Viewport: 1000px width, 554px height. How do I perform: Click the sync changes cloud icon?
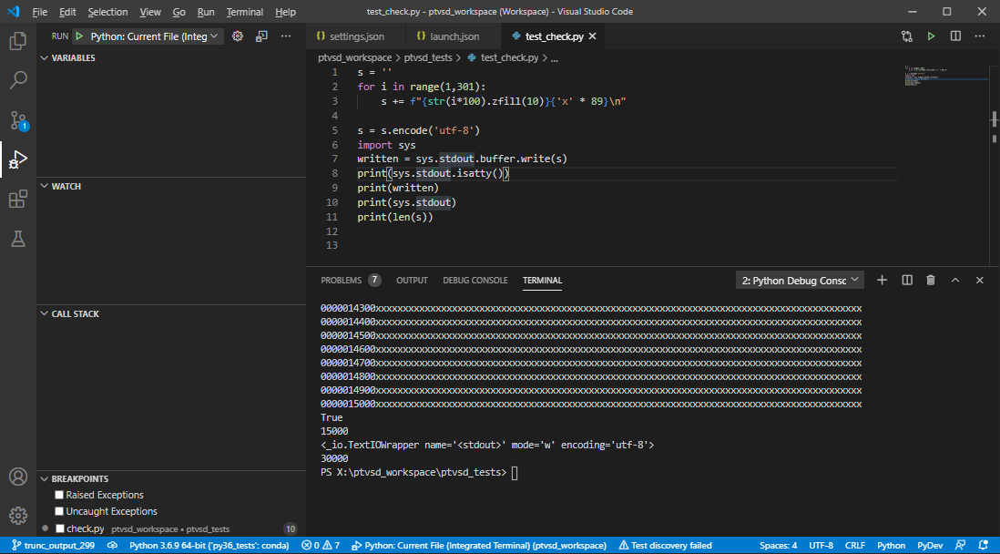[x=112, y=546]
